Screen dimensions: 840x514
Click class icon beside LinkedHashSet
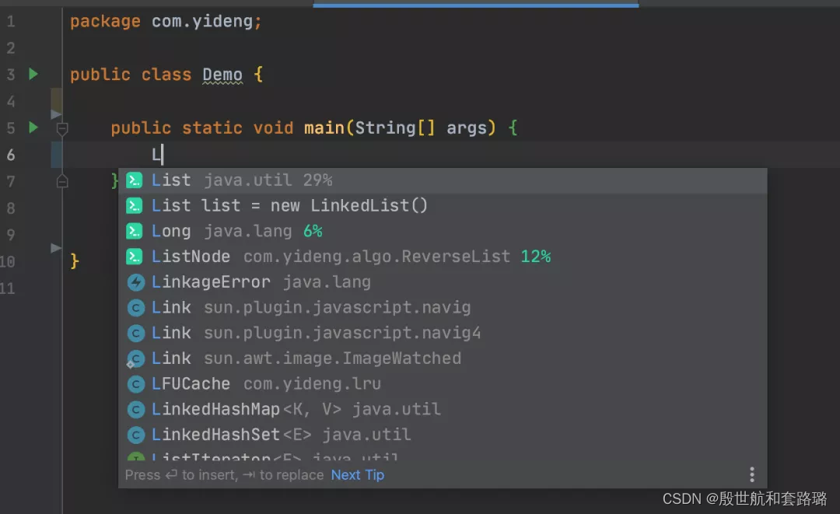click(x=135, y=435)
